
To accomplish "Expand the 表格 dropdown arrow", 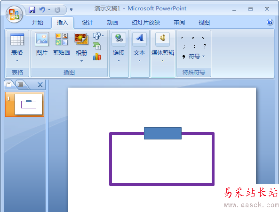I will coord(17,61).
